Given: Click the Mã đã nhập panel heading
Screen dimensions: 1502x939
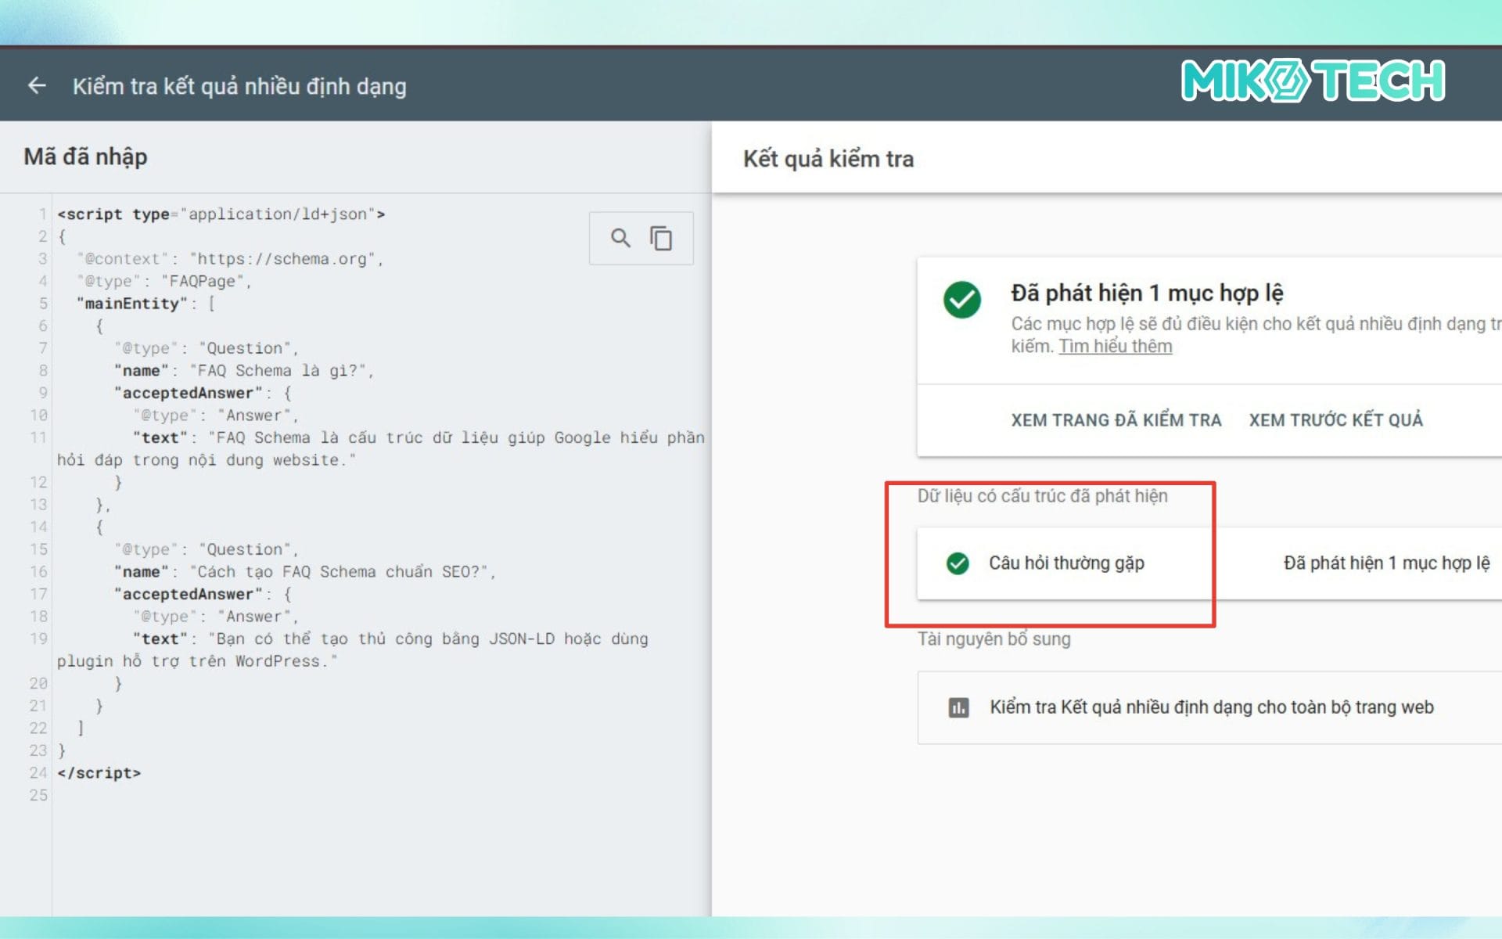Looking at the screenshot, I should click(x=85, y=156).
